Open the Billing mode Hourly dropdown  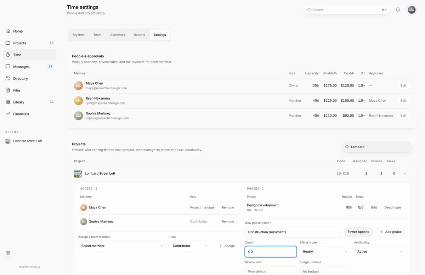pyautogui.click(x=325, y=252)
